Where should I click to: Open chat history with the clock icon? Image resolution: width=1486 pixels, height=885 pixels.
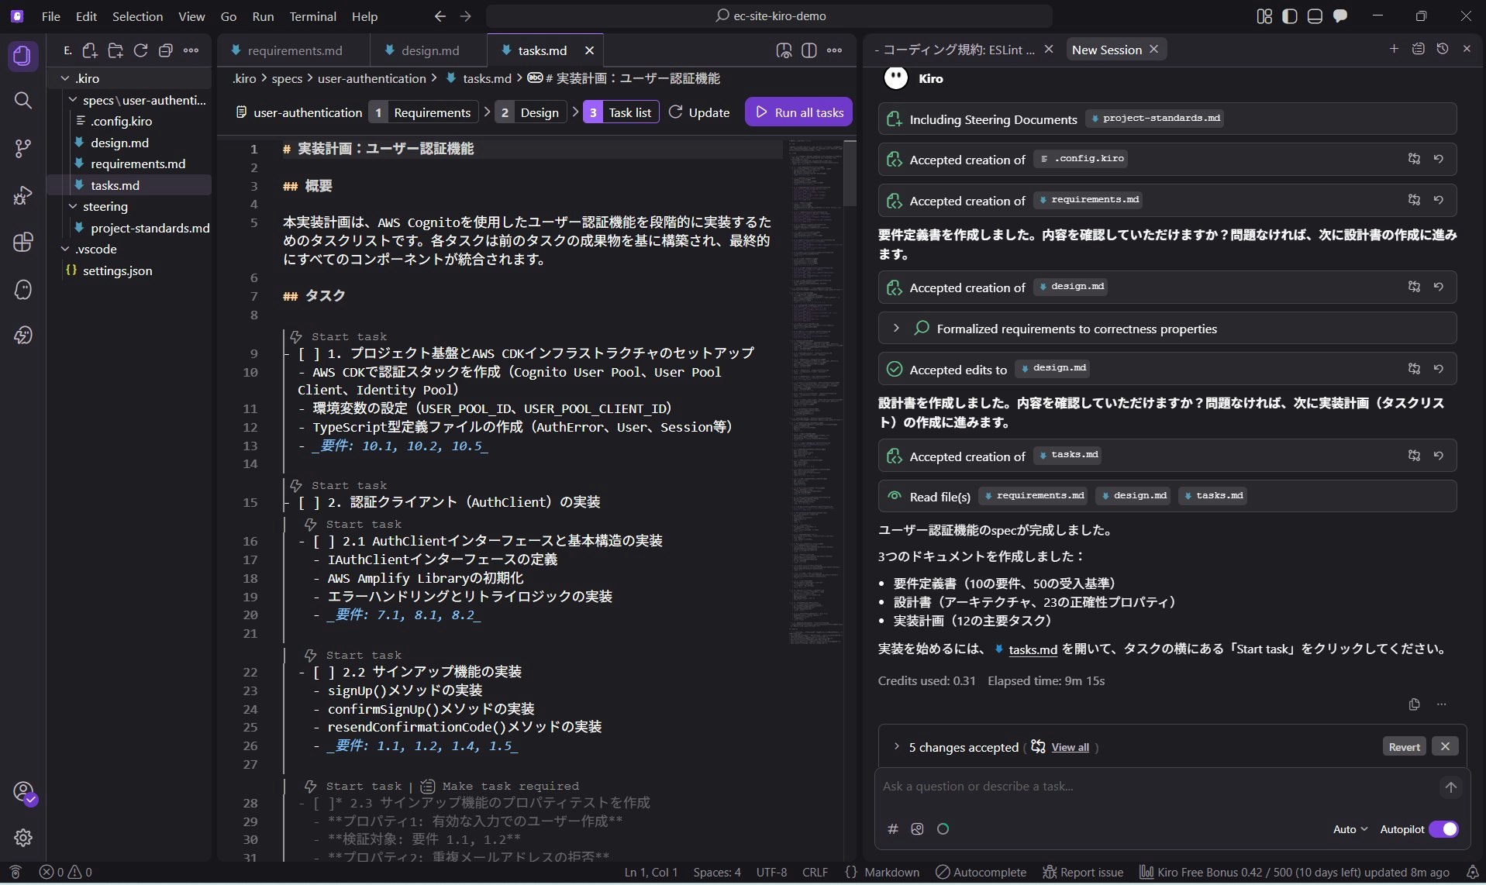1441,49
